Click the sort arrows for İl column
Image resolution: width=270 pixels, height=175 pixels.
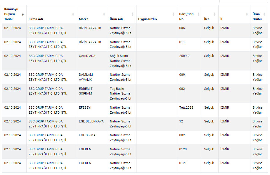[247, 14]
